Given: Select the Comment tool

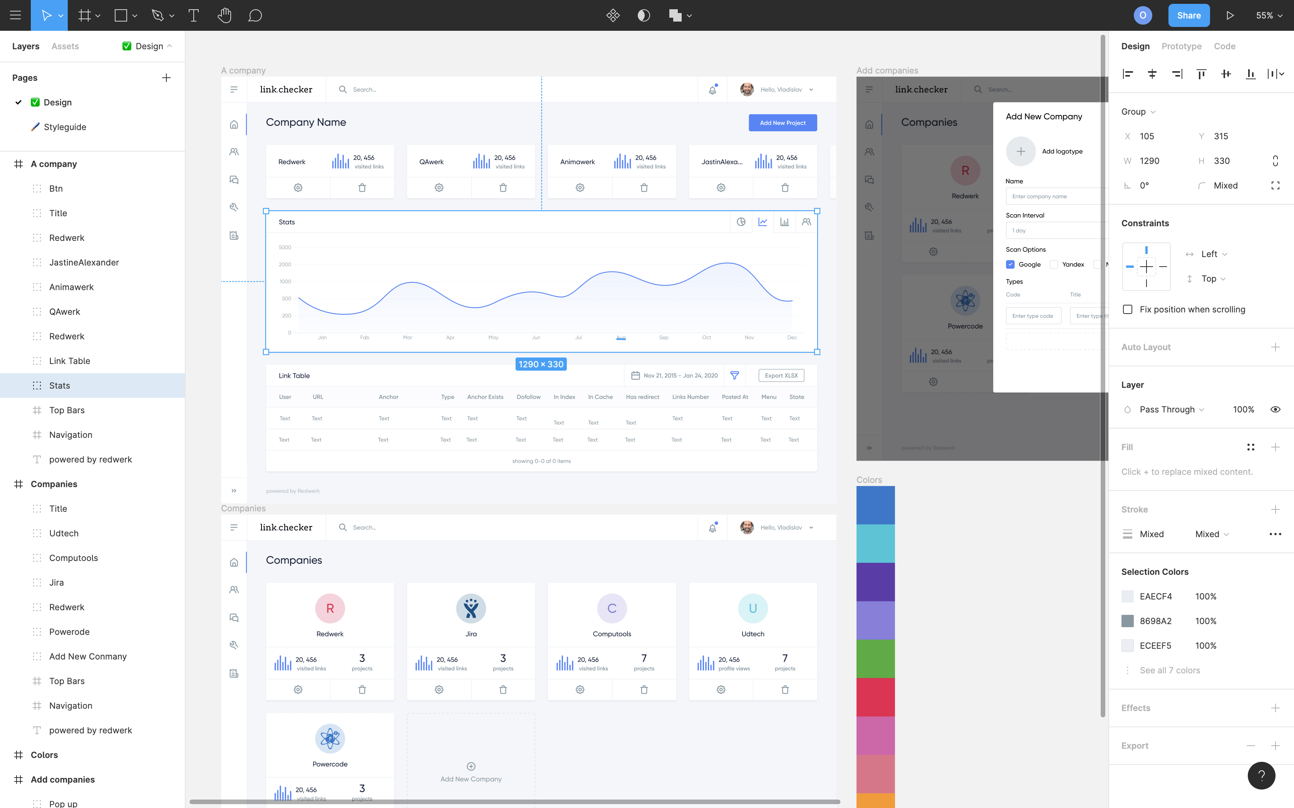Looking at the screenshot, I should 255,15.
